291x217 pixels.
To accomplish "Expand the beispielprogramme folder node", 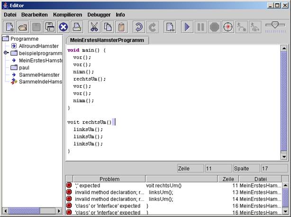I will point(6,53).
